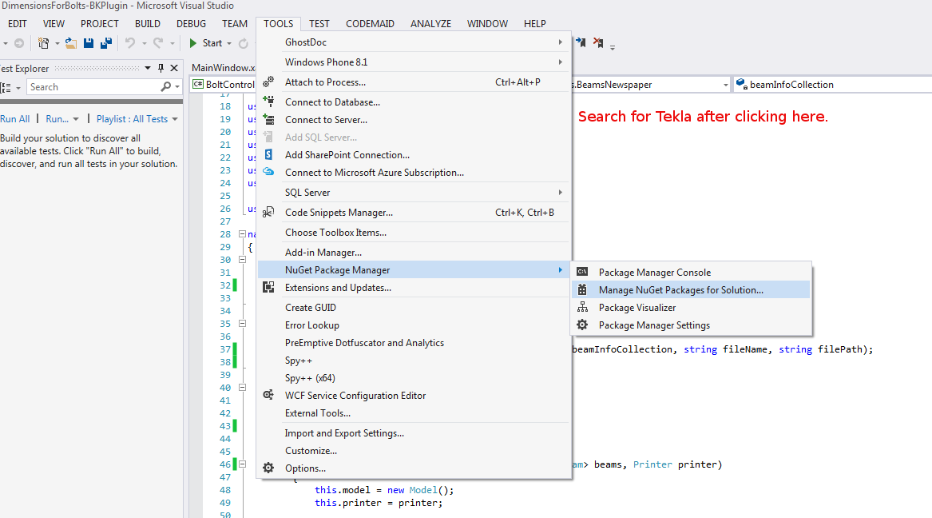The image size is (932, 518).
Task: Click the magnifier icon in Test Explorer search
Action: 166,87
